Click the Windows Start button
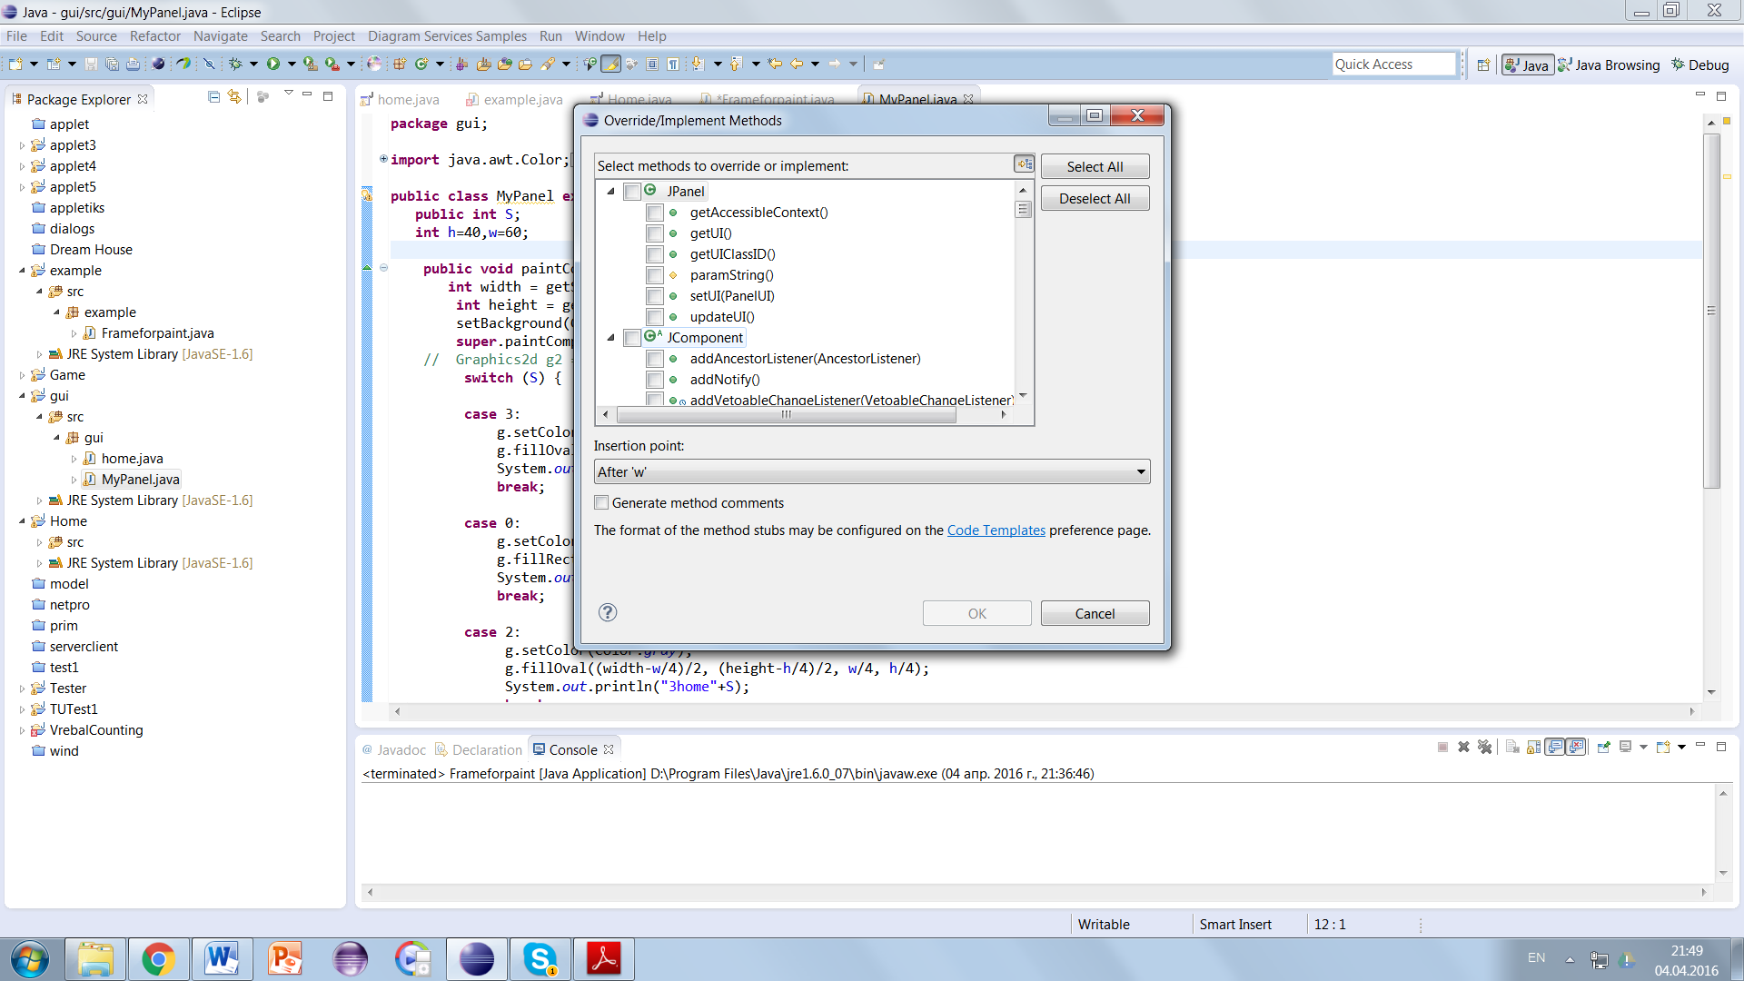 pyautogui.click(x=29, y=959)
